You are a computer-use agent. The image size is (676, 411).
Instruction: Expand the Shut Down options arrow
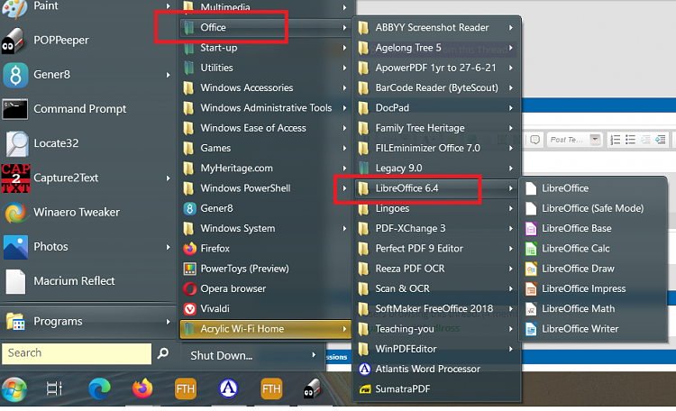click(x=314, y=355)
